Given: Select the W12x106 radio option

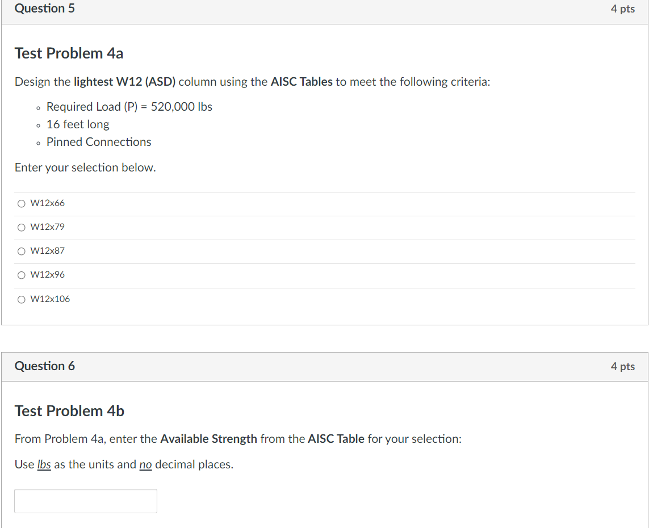Looking at the screenshot, I should (22, 299).
